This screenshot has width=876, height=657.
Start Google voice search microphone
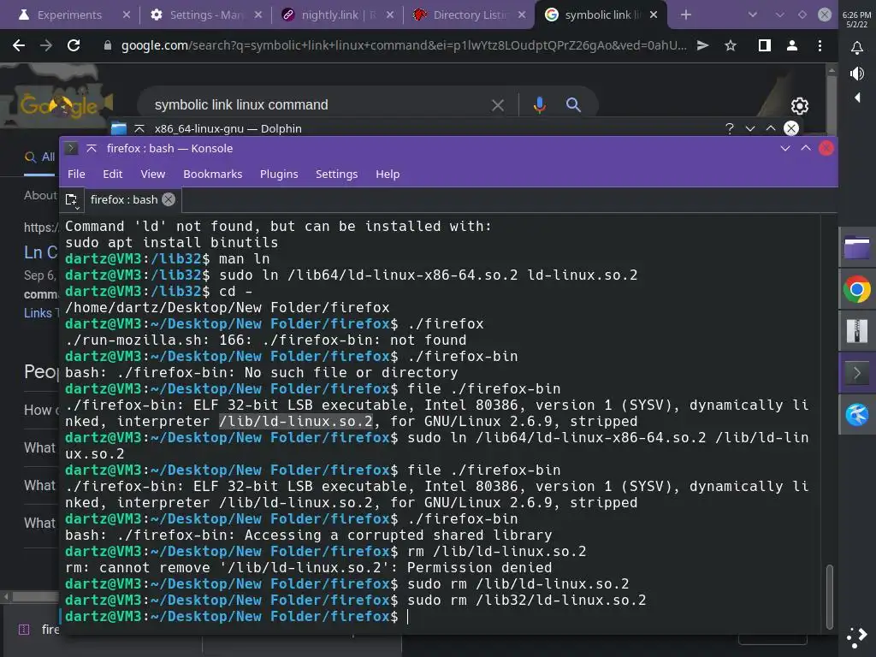click(539, 104)
